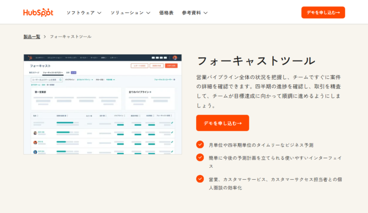Image resolution: width=368 pixels, height=213 pixels.
Task: Click デモを申し込む button below the description
Action: click(x=222, y=123)
